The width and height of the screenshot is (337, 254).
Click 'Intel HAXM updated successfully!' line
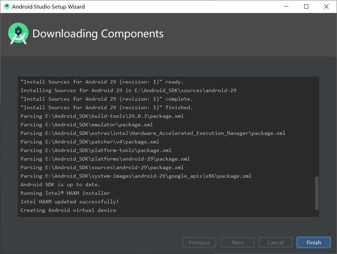(x=70, y=202)
